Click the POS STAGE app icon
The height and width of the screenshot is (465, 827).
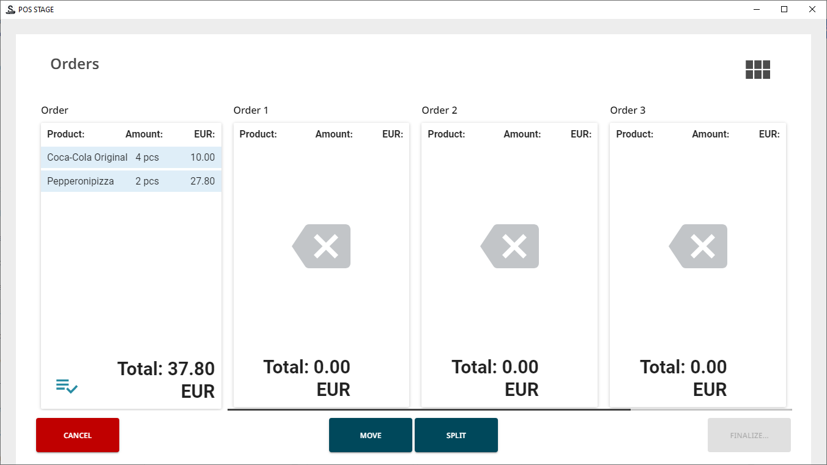(x=10, y=9)
